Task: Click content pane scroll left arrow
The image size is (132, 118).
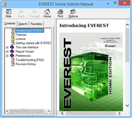Action: click(x=62, y=114)
